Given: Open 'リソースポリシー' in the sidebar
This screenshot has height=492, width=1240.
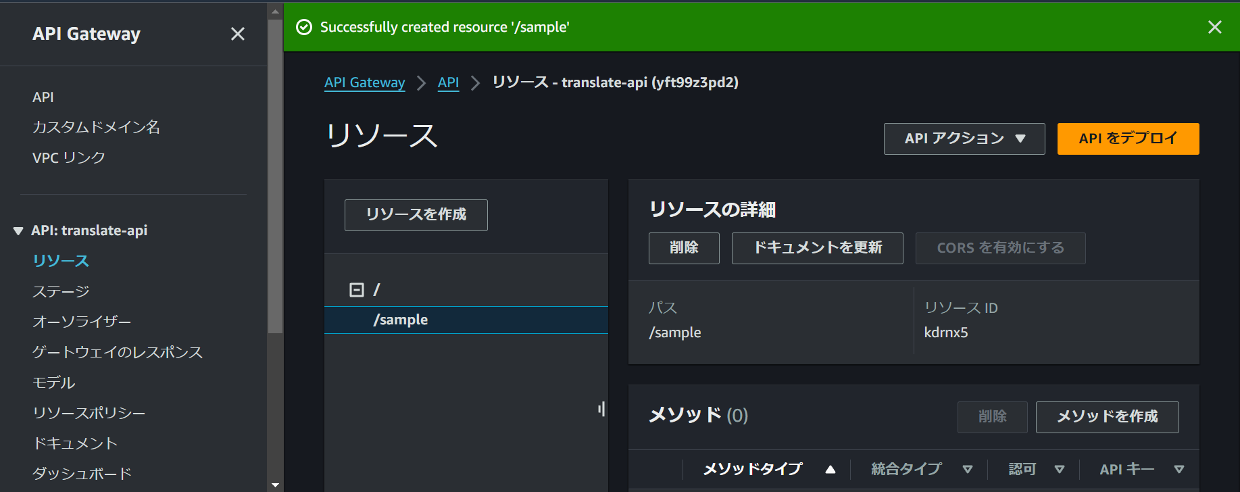Looking at the screenshot, I should point(89,413).
